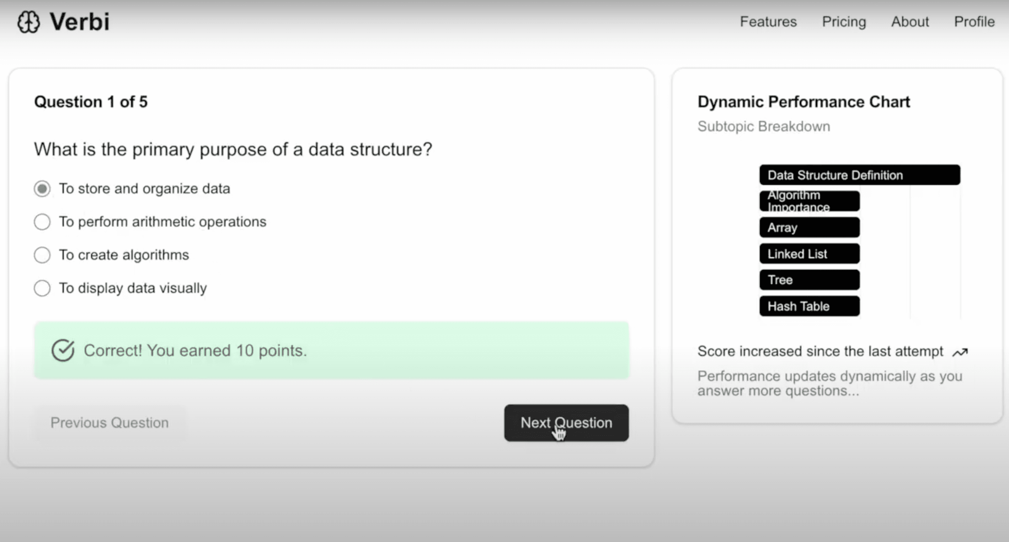This screenshot has height=542, width=1009.
Task: Click the Verbi brain logo icon
Action: point(28,22)
